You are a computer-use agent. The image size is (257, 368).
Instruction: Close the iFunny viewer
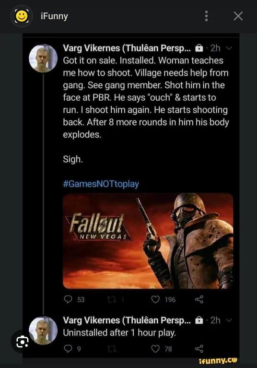click(x=238, y=16)
